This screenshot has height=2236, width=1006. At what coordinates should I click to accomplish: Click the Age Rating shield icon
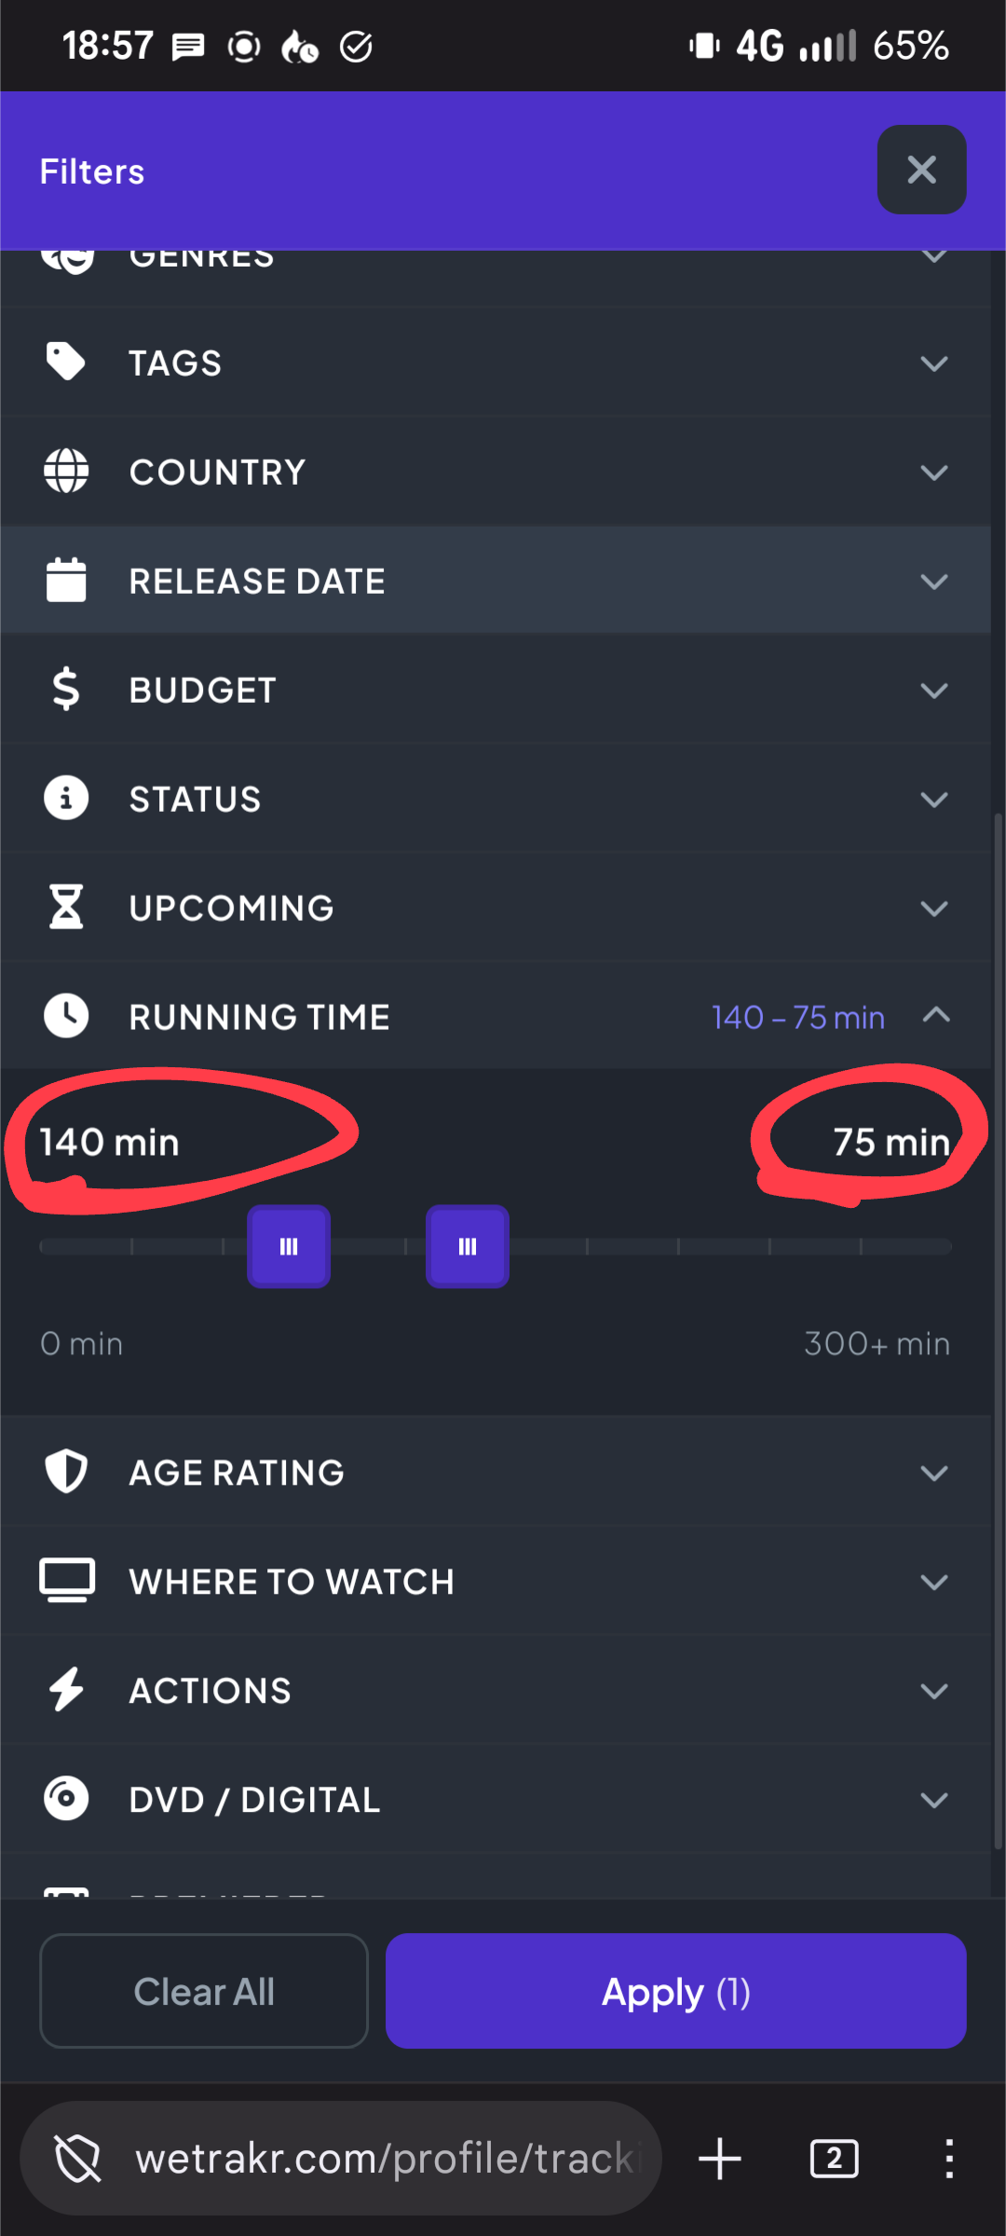[66, 1472]
